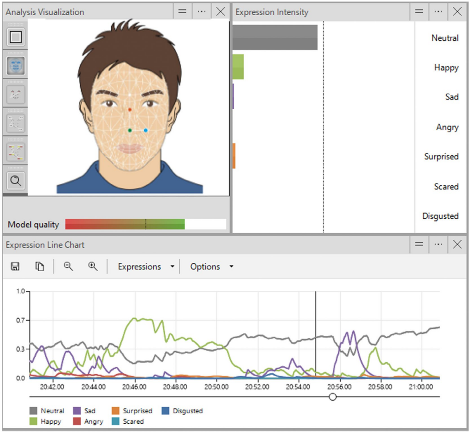470x432 pixels.
Task: Click the Model quality bar
Action: coord(125,224)
